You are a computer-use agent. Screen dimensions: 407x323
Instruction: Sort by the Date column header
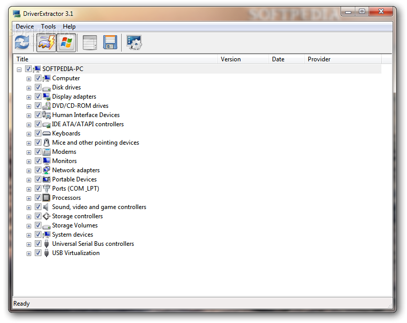pyautogui.click(x=286, y=59)
